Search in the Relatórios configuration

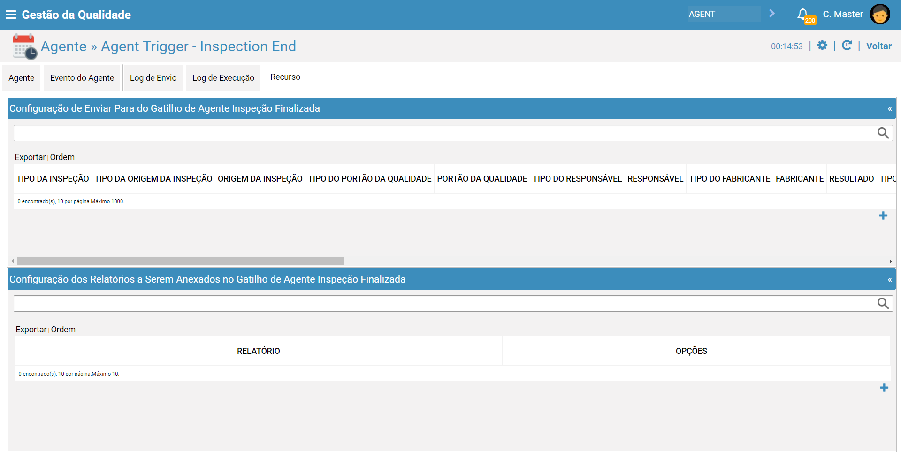click(x=883, y=303)
